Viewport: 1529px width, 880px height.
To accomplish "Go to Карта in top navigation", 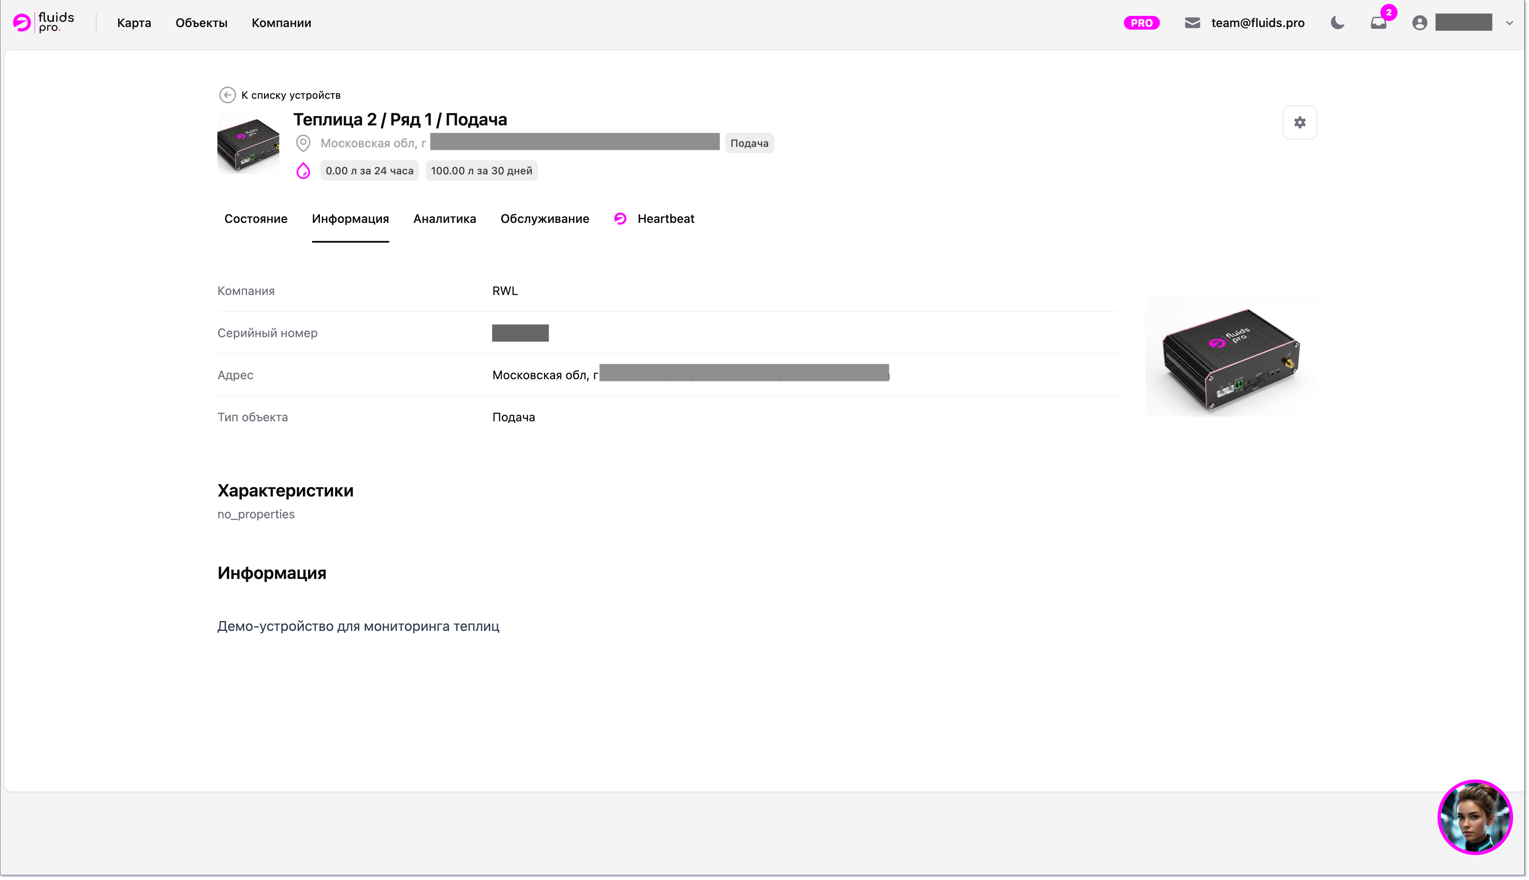I will coord(134,23).
